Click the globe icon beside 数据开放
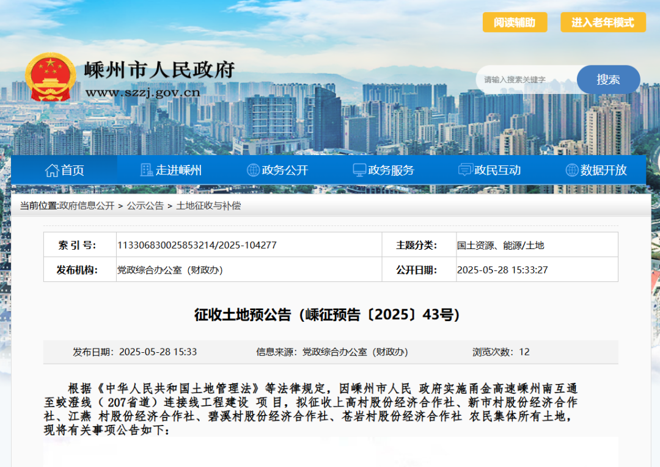Screen dimensions: 660x467 click(x=572, y=170)
